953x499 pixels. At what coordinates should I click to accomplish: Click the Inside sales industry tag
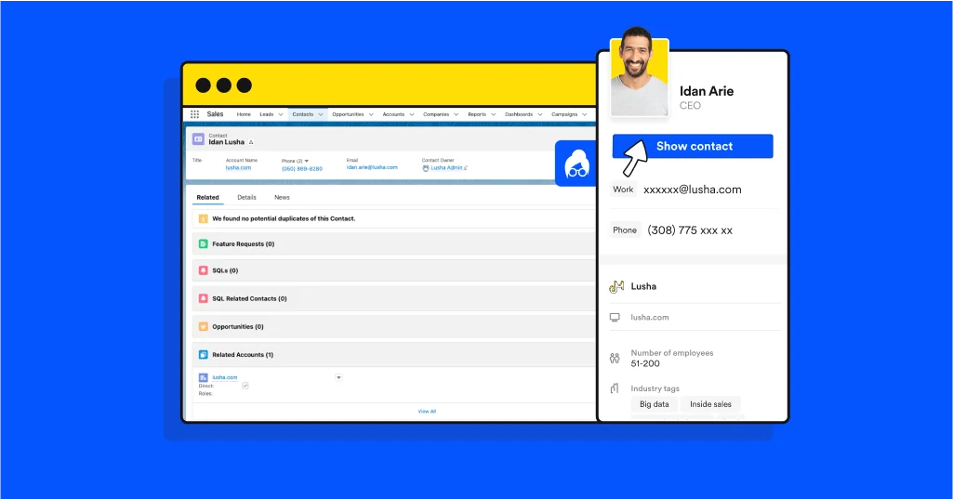(x=710, y=404)
